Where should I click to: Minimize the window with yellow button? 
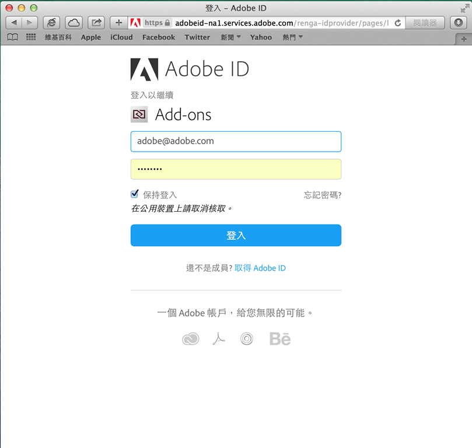click(22, 8)
